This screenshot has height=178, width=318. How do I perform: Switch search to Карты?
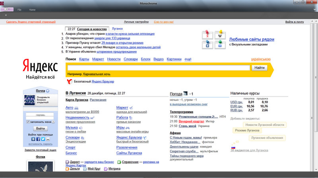click(x=84, y=59)
